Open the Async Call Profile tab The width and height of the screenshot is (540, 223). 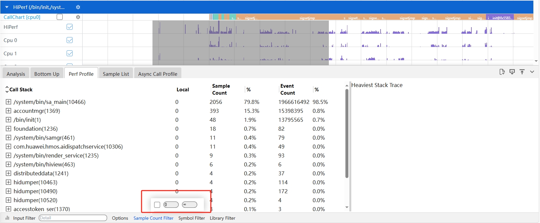(157, 74)
